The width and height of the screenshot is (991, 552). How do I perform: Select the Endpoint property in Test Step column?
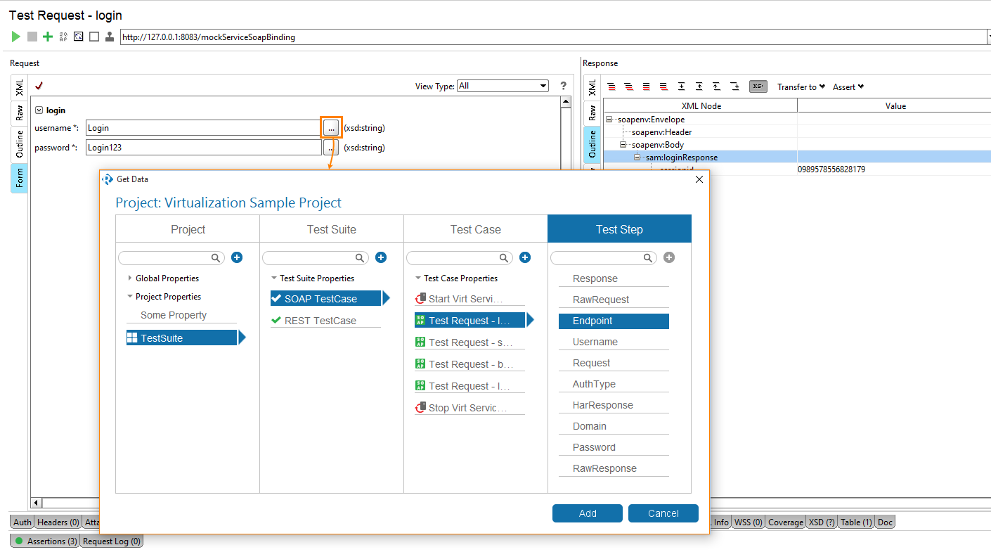[614, 321]
